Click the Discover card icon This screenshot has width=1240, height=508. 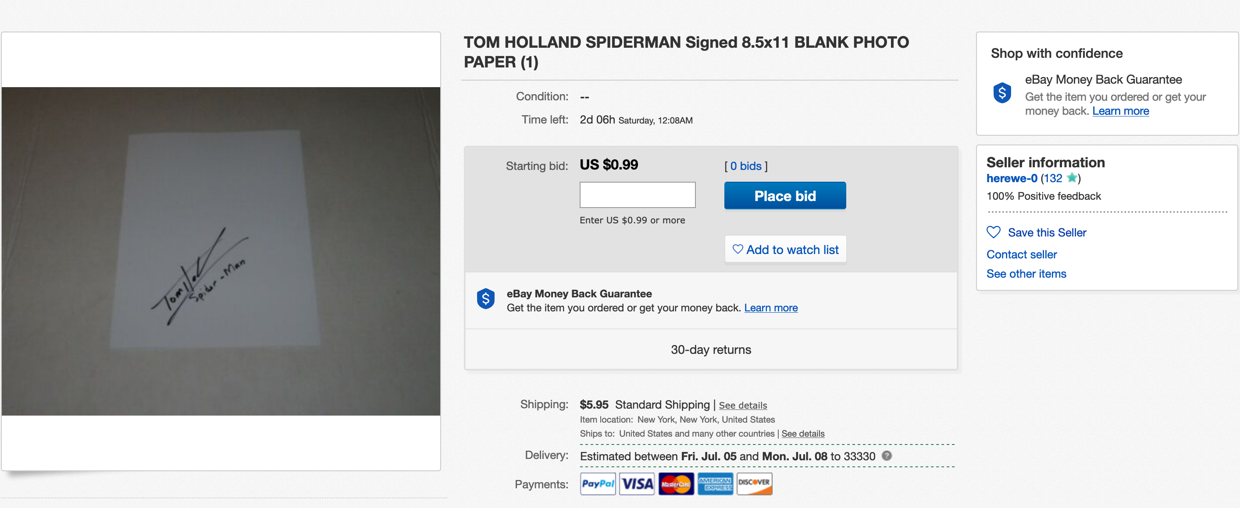[754, 483]
